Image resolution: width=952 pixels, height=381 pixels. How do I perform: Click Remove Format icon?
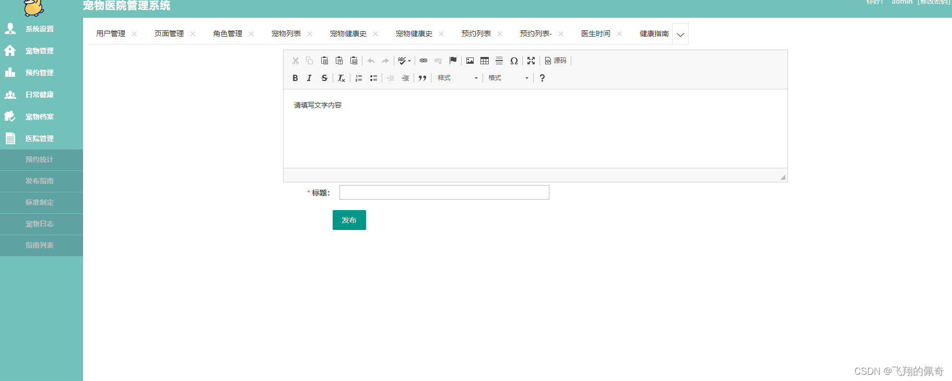pyautogui.click(x=341, y=78)
